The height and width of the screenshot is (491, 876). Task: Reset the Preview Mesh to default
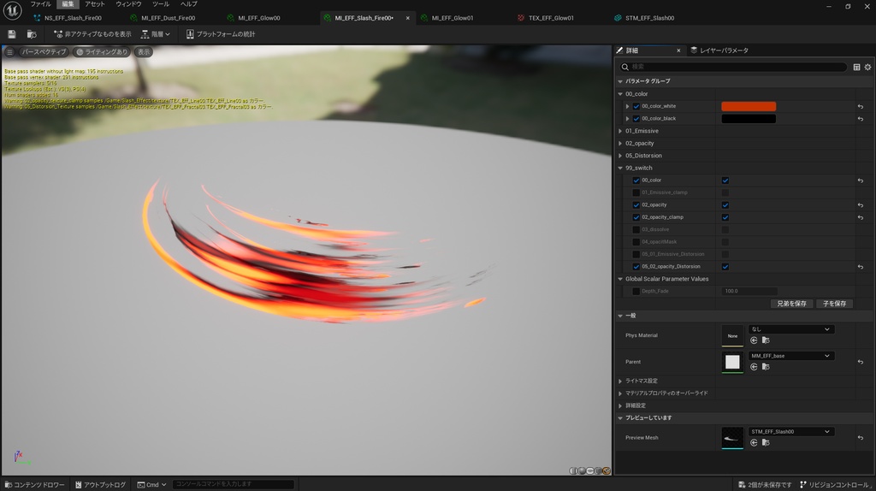pyautogui.click(x=861, y=438)
